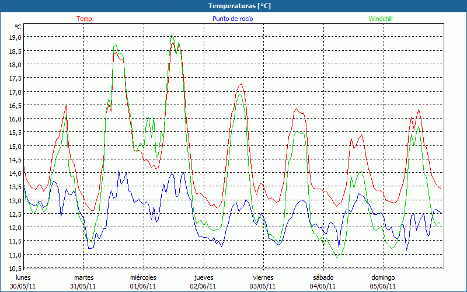Select the jueves day label

click(204, 277)
